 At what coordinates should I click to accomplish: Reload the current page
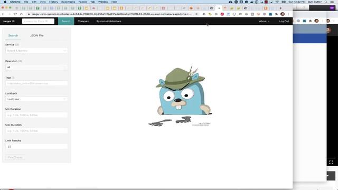tap(15, 14)
